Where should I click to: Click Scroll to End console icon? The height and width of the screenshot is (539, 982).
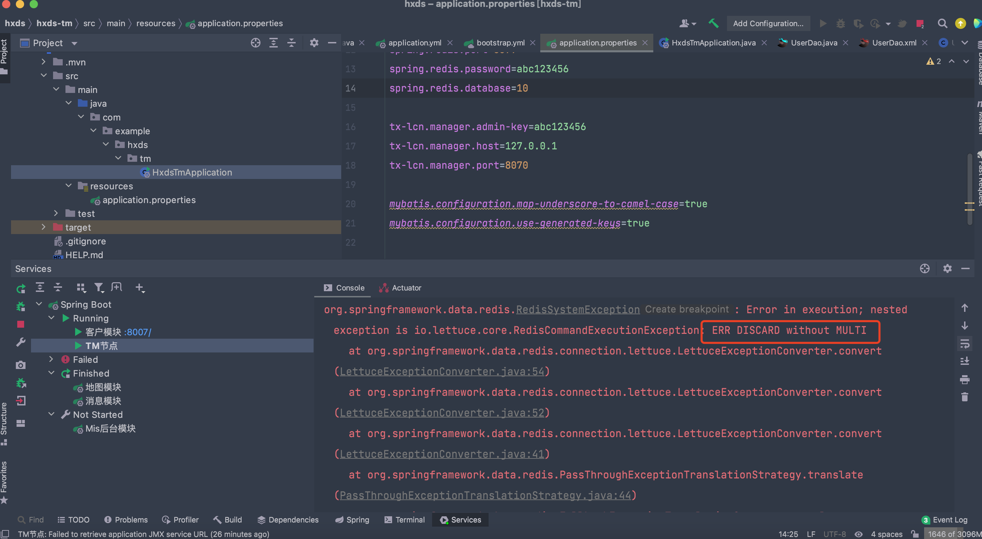[x=964, y=360]
